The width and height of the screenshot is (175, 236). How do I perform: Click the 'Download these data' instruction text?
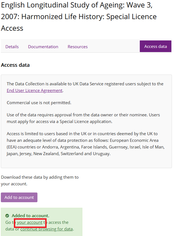[x=40, y=180]
